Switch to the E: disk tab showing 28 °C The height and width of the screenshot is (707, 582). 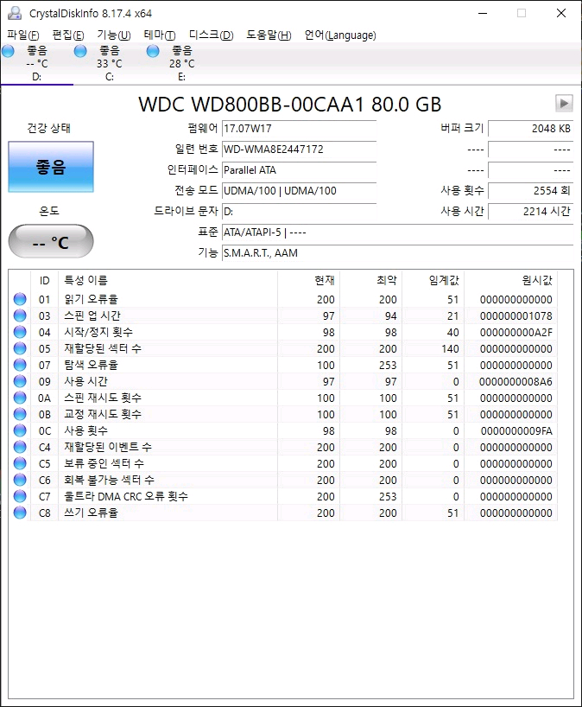point(182,64)
